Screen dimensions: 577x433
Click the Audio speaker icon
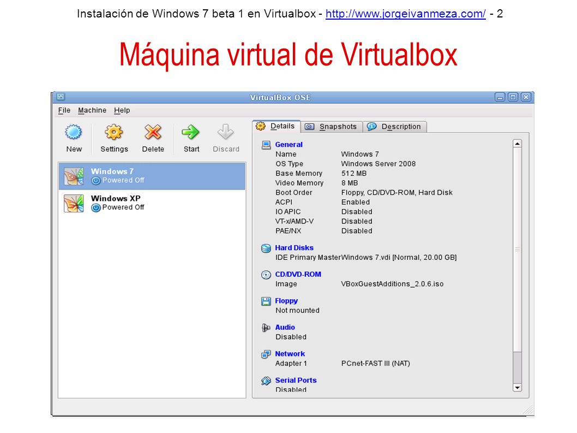click(266, 328)
